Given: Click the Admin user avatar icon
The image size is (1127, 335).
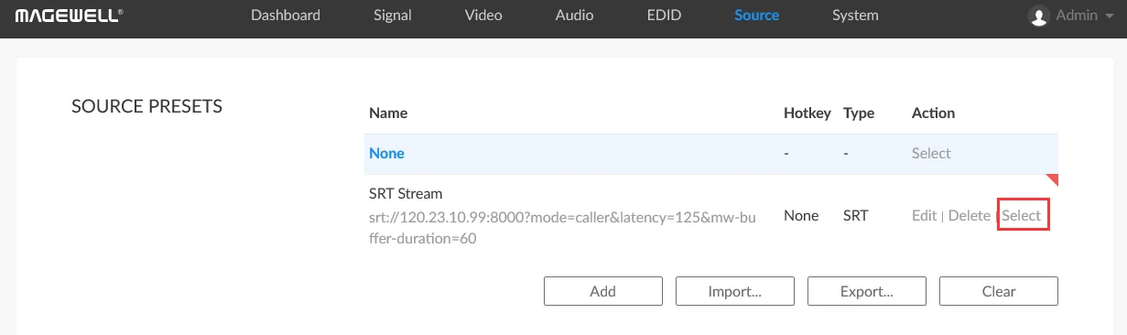Looking at the screenshot, I should click(1038, 16).
